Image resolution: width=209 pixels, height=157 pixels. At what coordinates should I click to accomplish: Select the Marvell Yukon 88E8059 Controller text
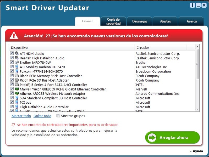[63, 89]
